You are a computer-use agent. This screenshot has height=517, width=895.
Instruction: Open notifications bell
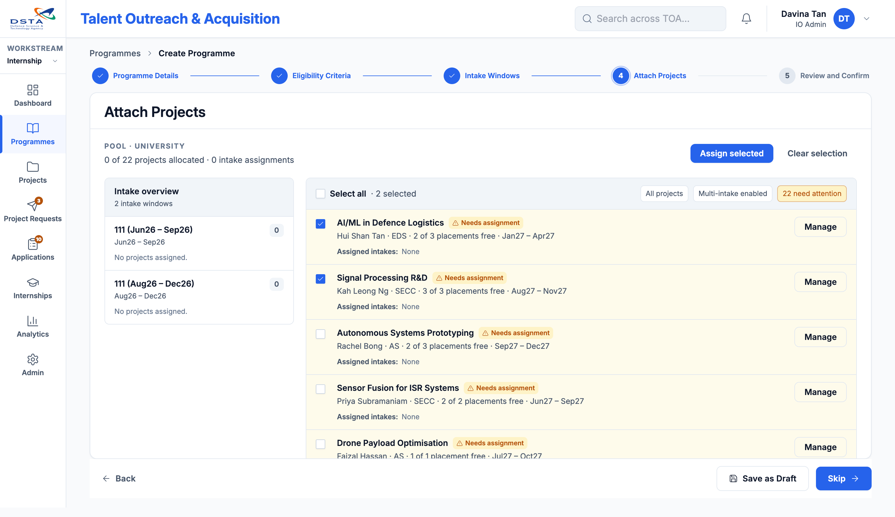[x=746, y=18]
